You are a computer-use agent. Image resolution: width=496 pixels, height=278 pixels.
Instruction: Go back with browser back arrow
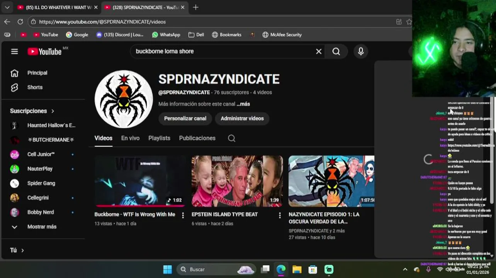7,22
